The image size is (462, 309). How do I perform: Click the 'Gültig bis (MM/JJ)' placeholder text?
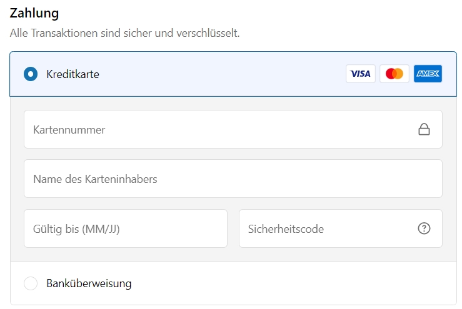point(76,229)
